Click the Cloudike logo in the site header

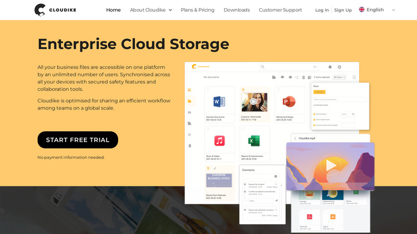point(55,10)
